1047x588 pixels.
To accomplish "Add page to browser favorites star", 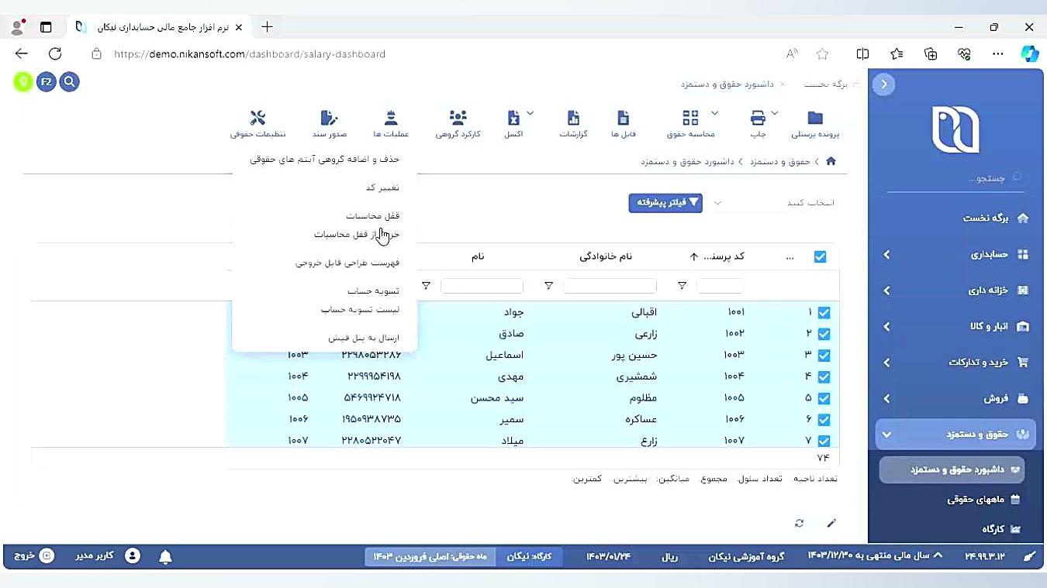I will pyautogui.click(x=822, y=53).
